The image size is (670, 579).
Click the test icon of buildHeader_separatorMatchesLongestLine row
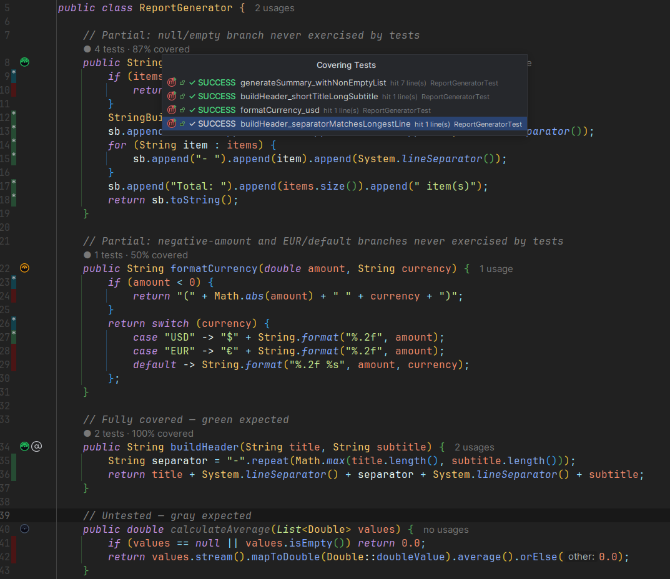(172, 124)
